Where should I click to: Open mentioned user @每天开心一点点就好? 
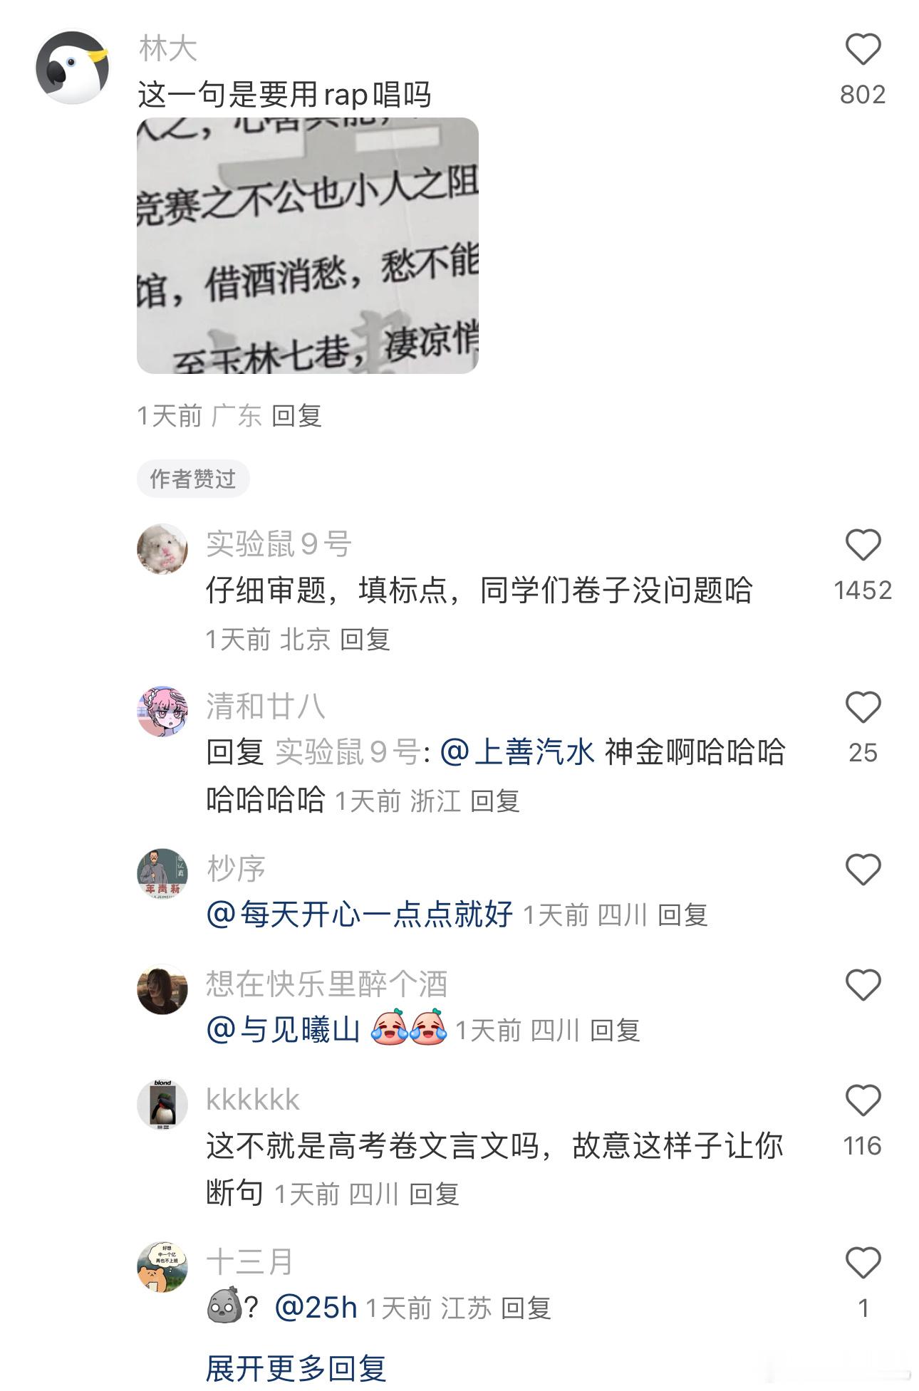(360, 914)
